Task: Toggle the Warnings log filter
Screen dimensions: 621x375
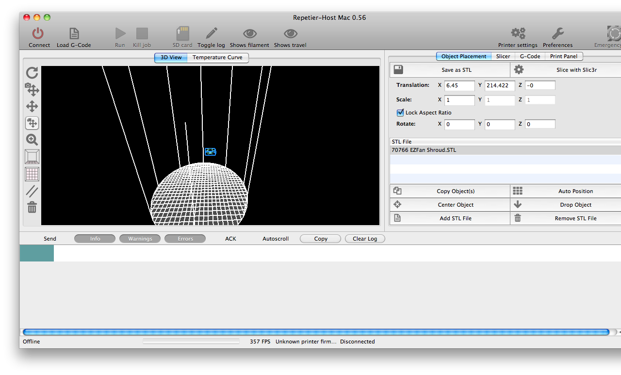Action: 140,239
